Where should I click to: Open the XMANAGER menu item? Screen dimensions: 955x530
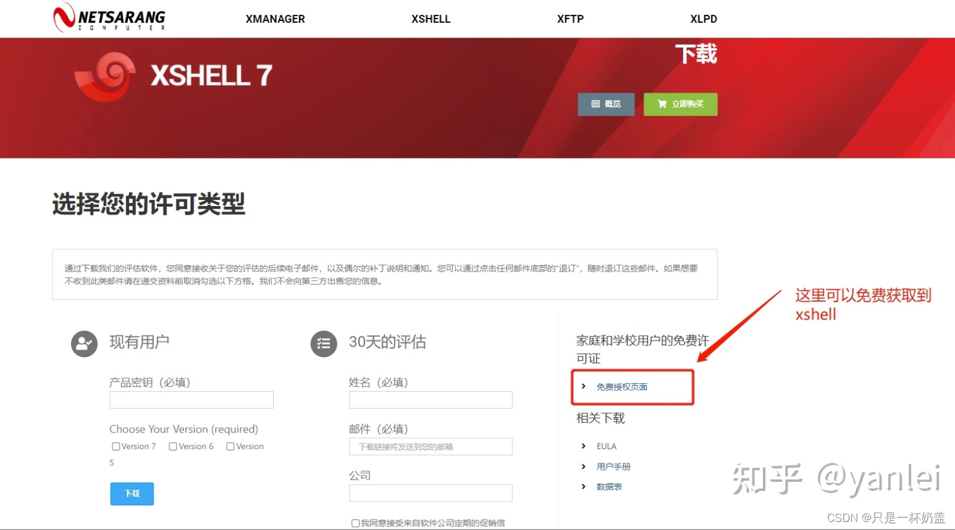pos(275,19)
